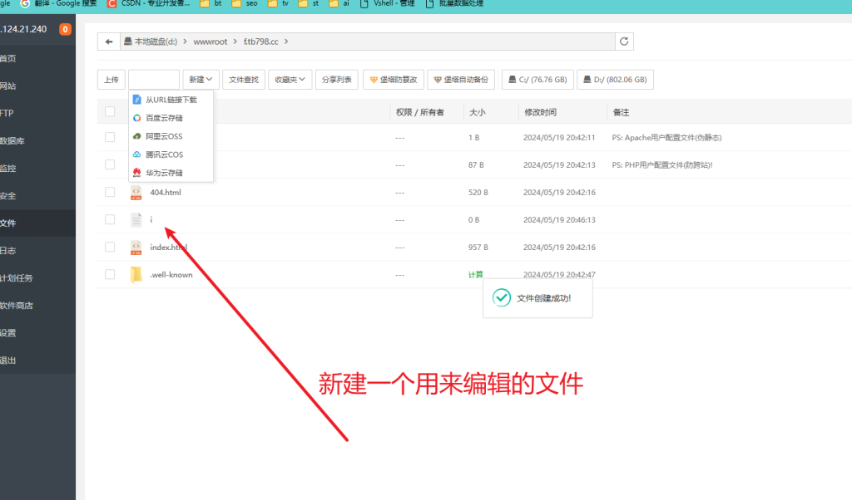This screenshot has width=852, height=500.
Task: Select Baidu cloud storage upload option
Action: (x=164, y=118)
